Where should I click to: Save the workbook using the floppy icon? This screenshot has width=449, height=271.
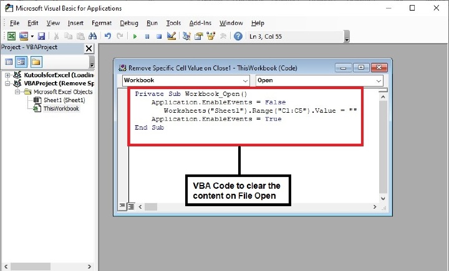pos(42,36)
